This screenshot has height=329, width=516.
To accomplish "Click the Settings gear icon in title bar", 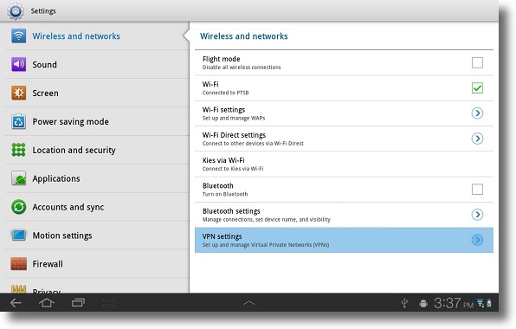I will click(x=15, y=10).
